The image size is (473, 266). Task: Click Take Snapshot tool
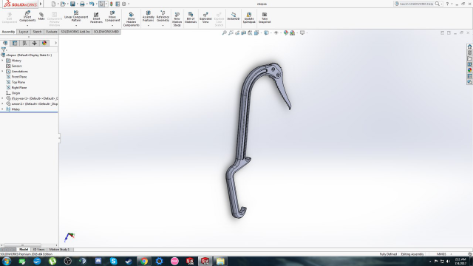(265, 18)
